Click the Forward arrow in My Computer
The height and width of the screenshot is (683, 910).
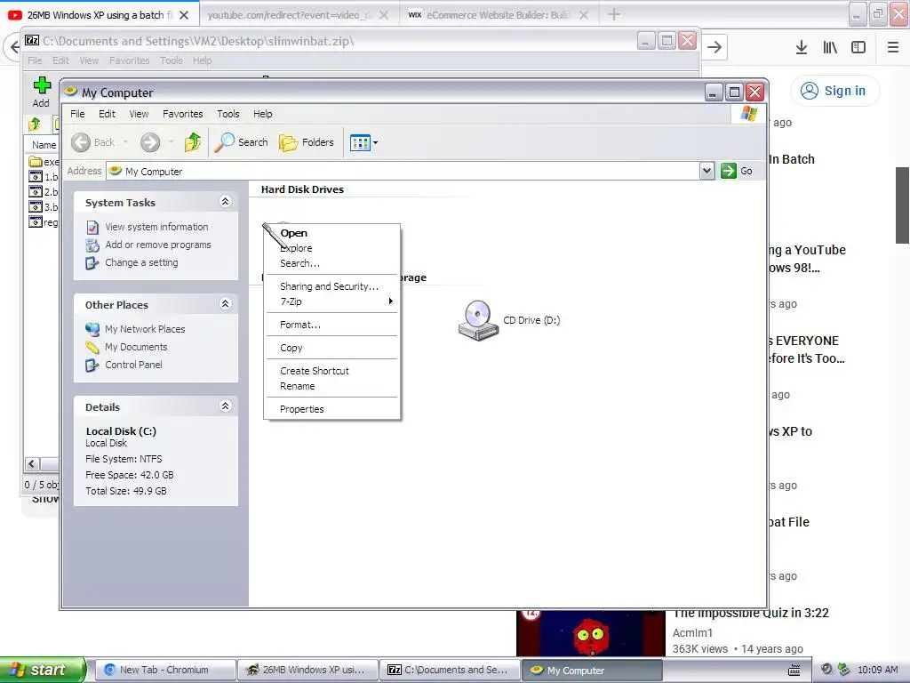coord(149,142)
